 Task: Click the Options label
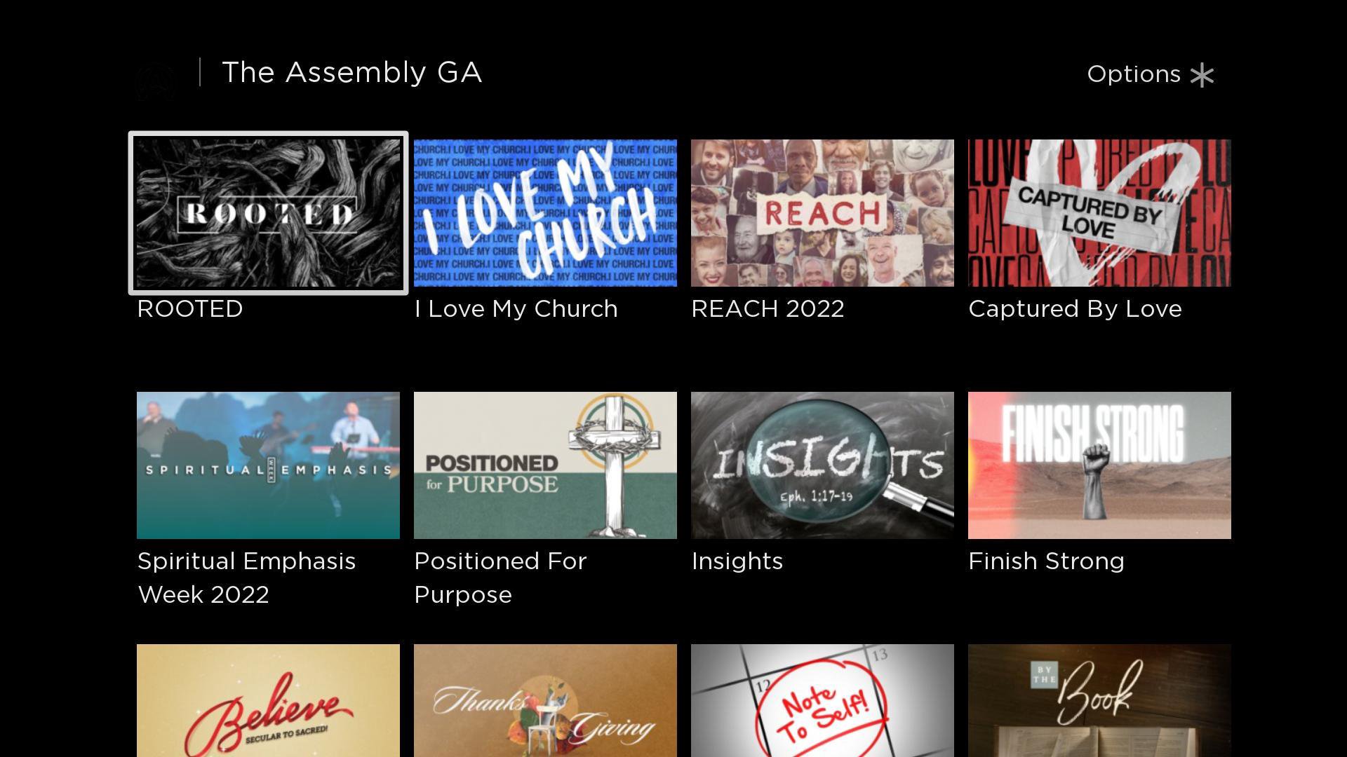[x=1134, y=74]
